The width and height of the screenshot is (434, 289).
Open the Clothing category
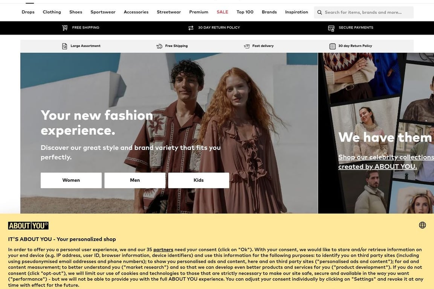pyautogui.click(x=52, y=12)
